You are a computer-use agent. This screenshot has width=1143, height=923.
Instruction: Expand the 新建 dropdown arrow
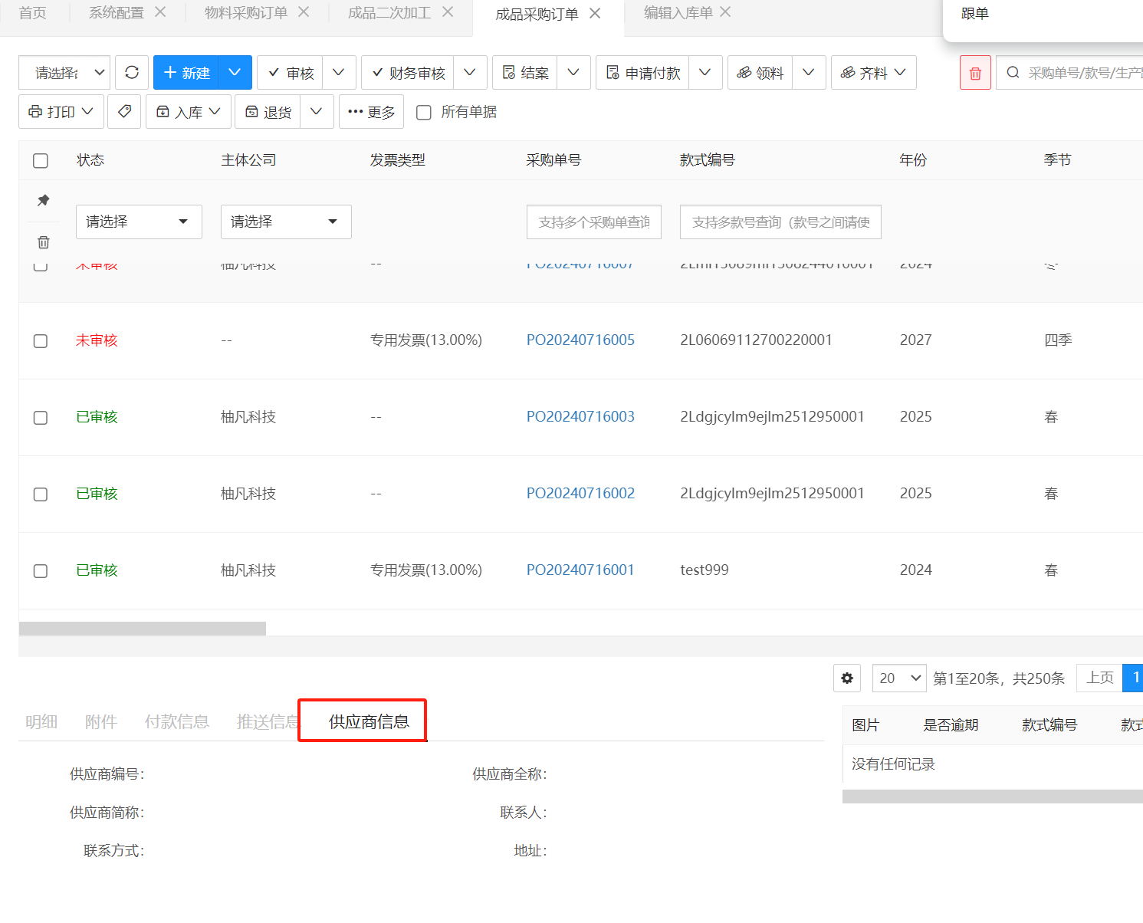point(235,72)
